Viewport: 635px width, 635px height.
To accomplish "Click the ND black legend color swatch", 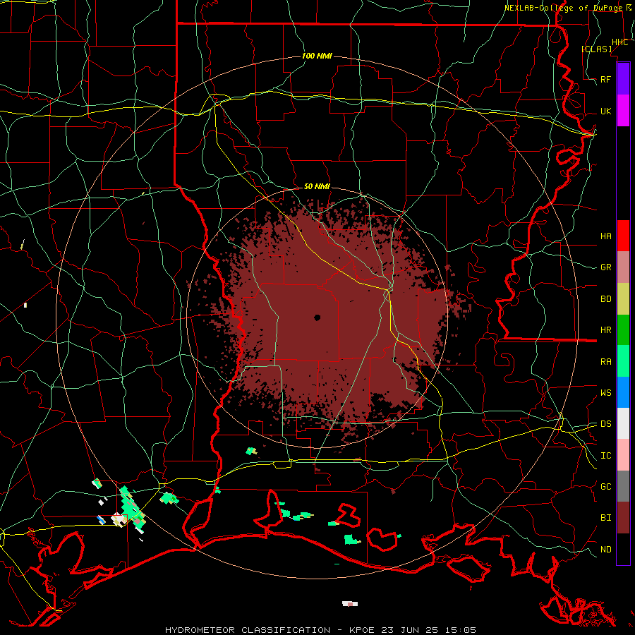I will coord(623,549).
